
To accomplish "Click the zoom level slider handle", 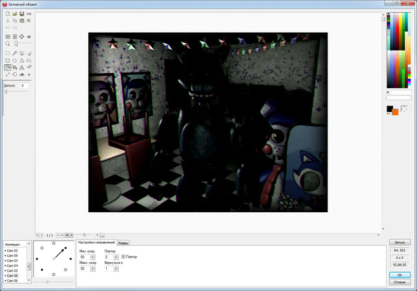I will click(x=16, y=43).
